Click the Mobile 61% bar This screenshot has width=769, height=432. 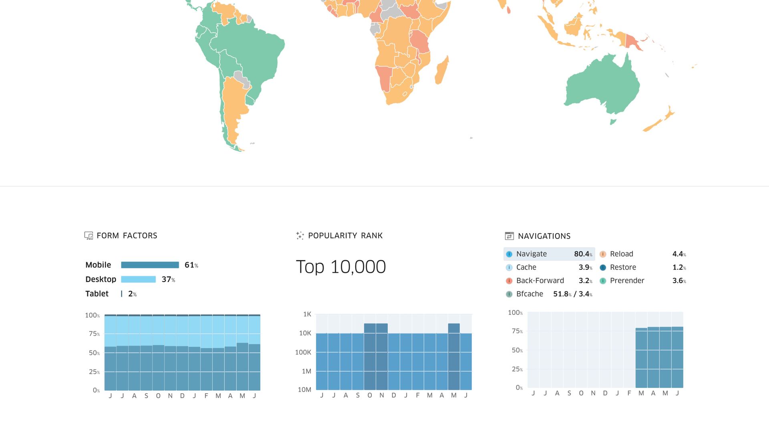pyautogui.click(x=150, y=265)
